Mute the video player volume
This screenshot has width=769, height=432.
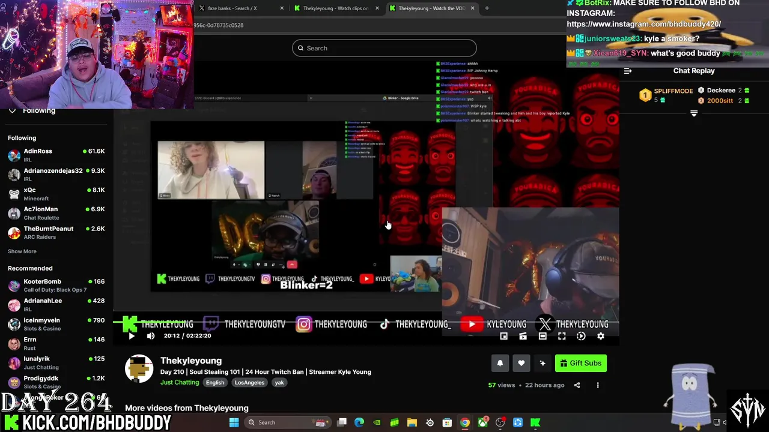(151, 336)
